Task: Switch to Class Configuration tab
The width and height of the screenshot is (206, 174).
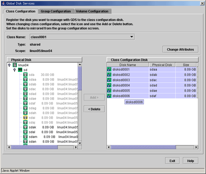Action: click(x=21, y=11)
